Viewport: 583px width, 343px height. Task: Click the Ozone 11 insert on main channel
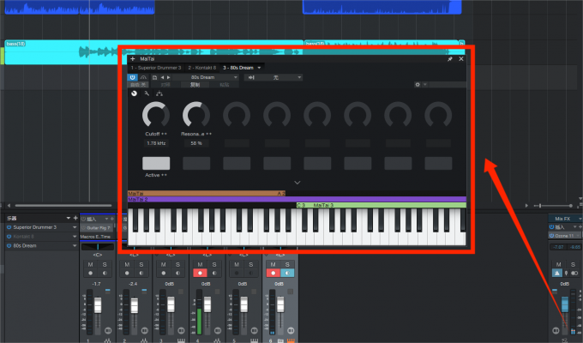pos(563,235)
